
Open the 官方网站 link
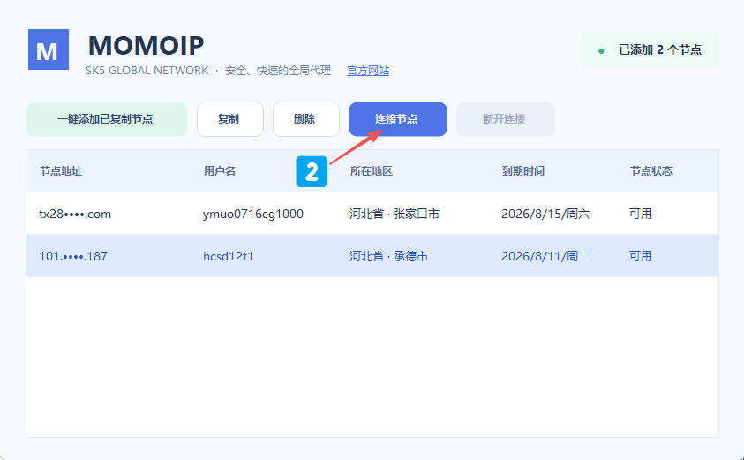(x=368, y=71)
